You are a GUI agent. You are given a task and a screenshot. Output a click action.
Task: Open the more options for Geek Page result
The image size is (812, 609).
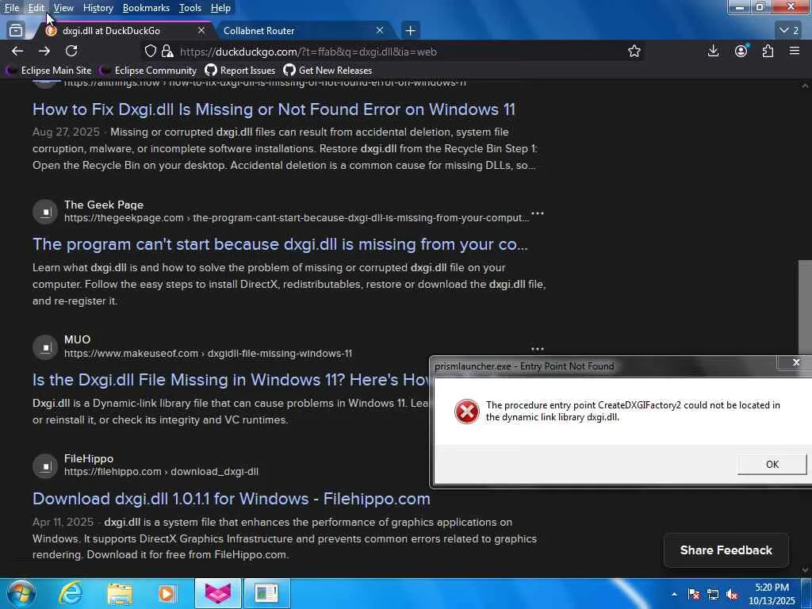tap(538, 213)
